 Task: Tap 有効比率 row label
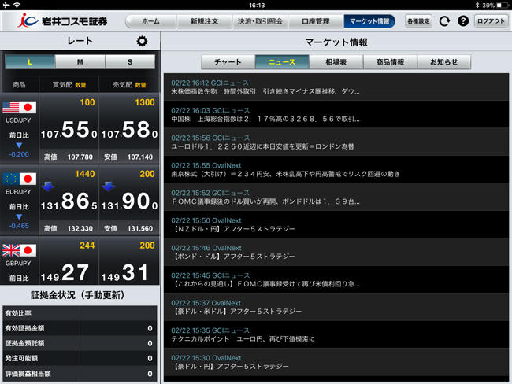18,313
